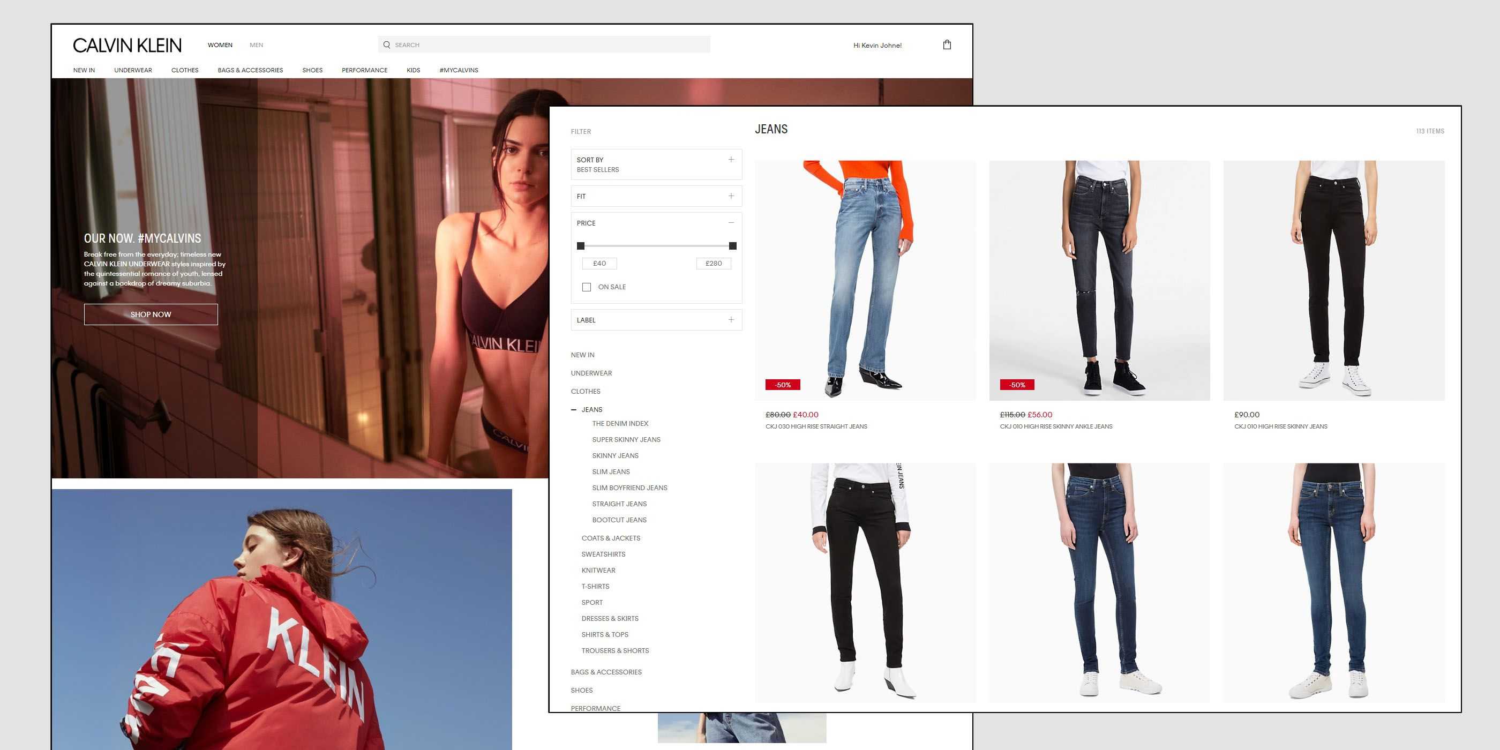Screen dimensions: 1500x750
Task: Switch to the WOMEN tab
Action: pyautogui.click(x=220, y=45)
